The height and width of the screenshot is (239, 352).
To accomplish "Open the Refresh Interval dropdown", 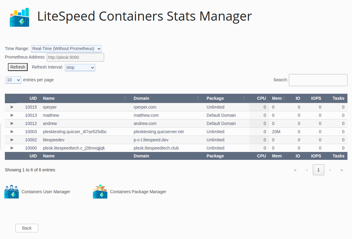I will (x=80, y=67).
